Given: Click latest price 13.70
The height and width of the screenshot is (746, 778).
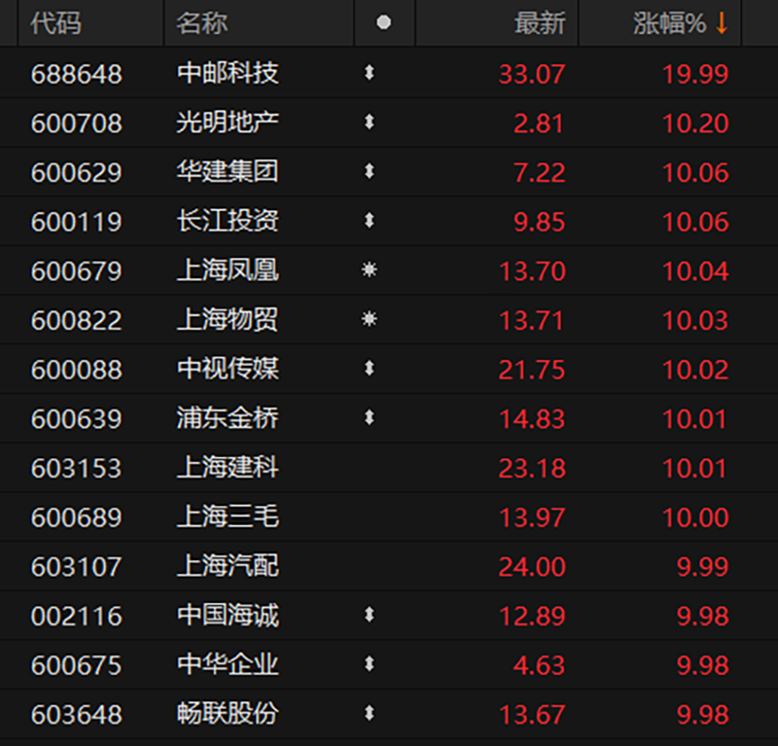Looking at the screenshot, I should tap(532, 271).
